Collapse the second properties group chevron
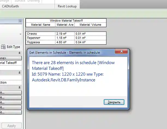167x129 pixels. coord(19,73)
